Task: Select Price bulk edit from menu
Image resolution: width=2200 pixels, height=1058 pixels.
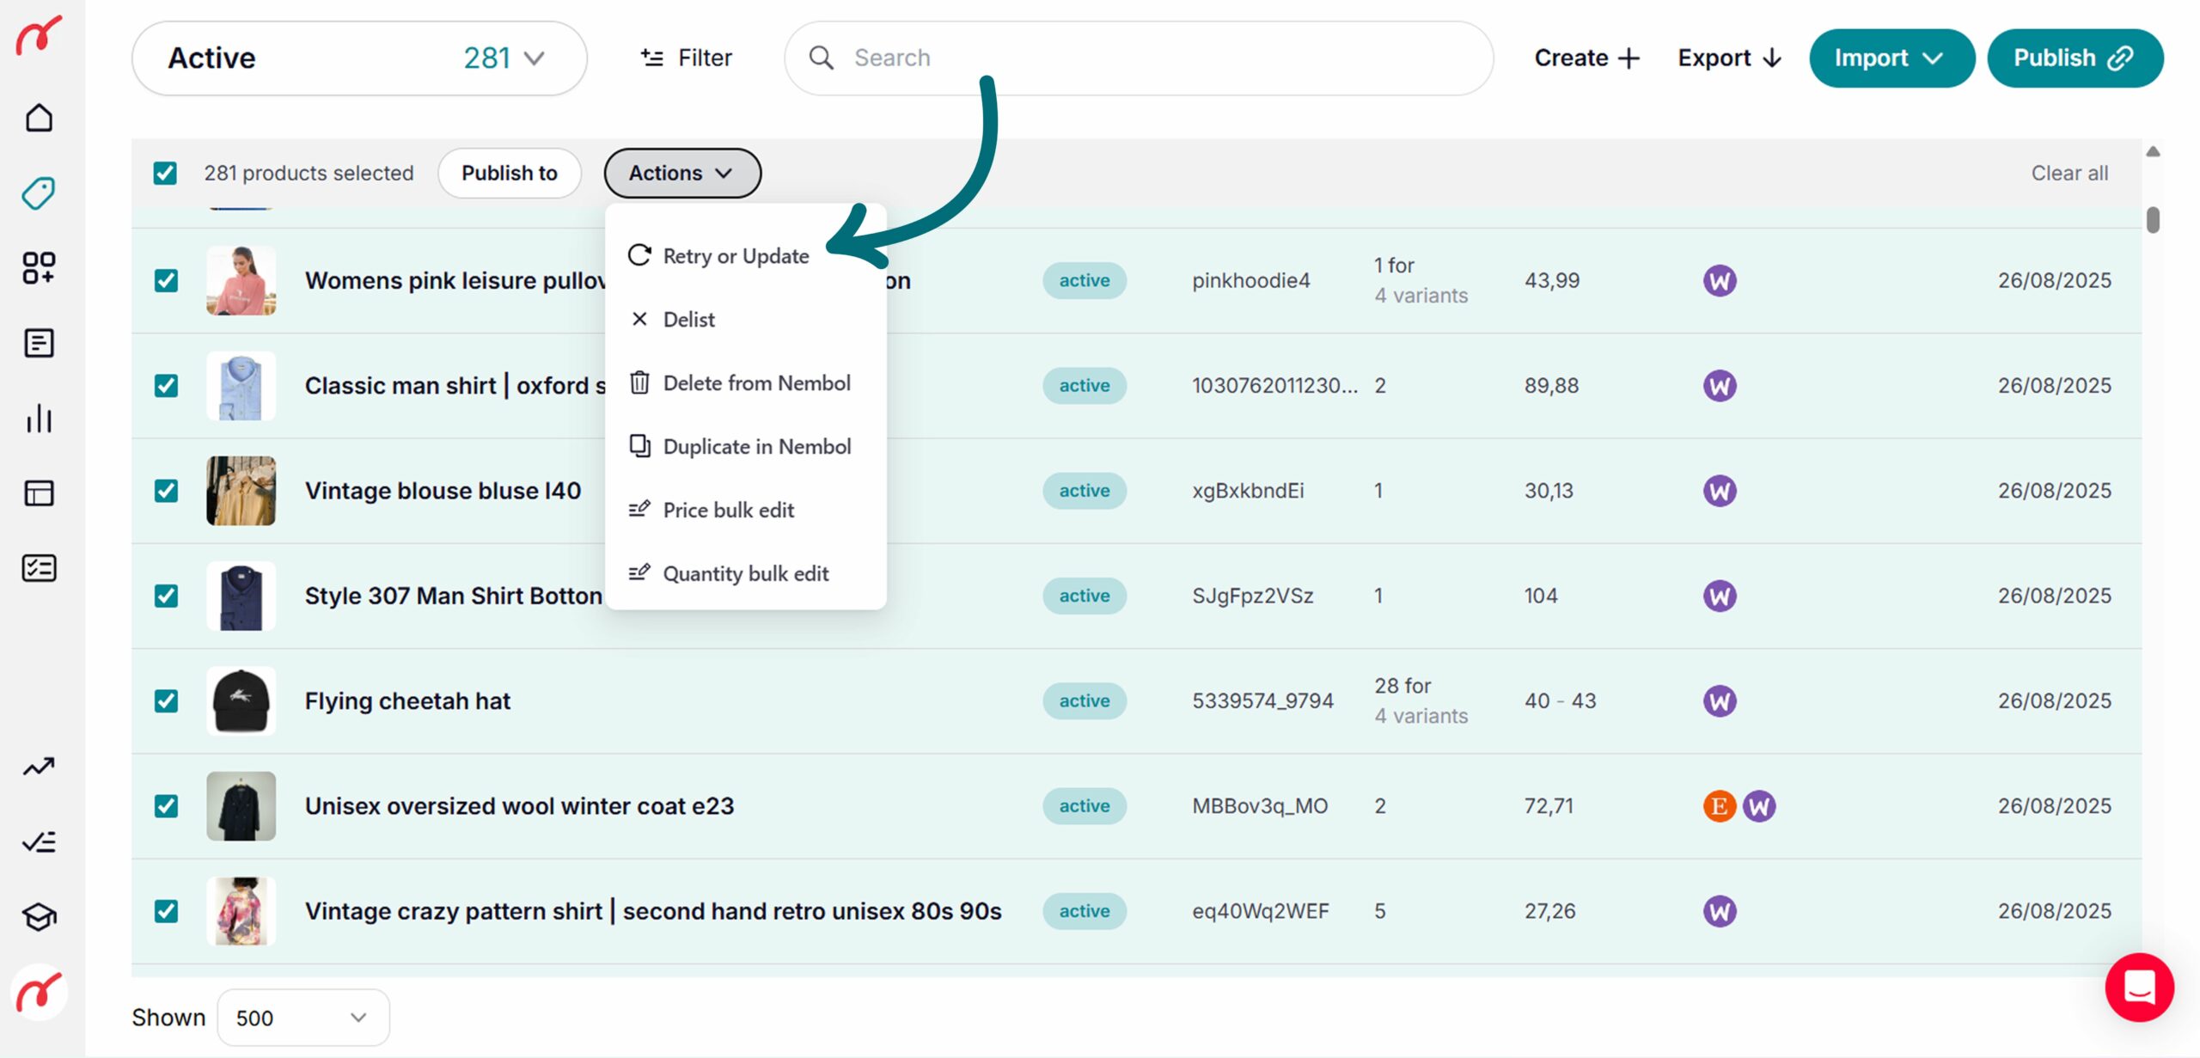Action: [728, 511]
